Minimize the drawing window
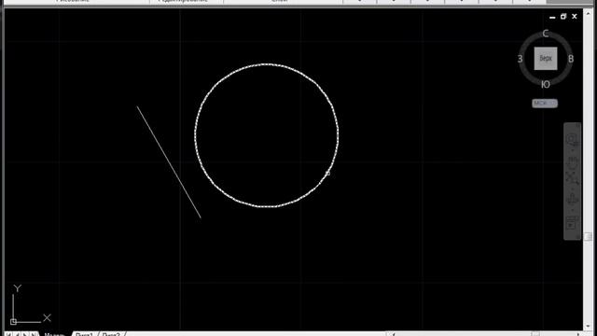The height and width of the screenshot is (336, 597). (x=552, y=17)
